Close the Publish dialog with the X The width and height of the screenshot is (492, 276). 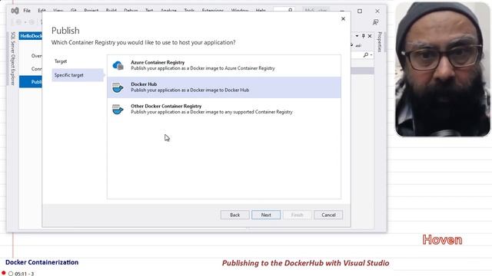(x=343, y=18)
